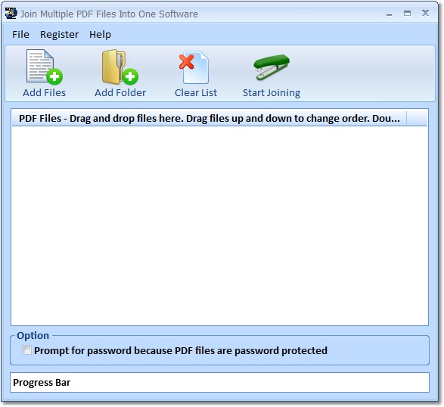
Task: Select the Start Joining text label
Action: (x=272, y=93)
